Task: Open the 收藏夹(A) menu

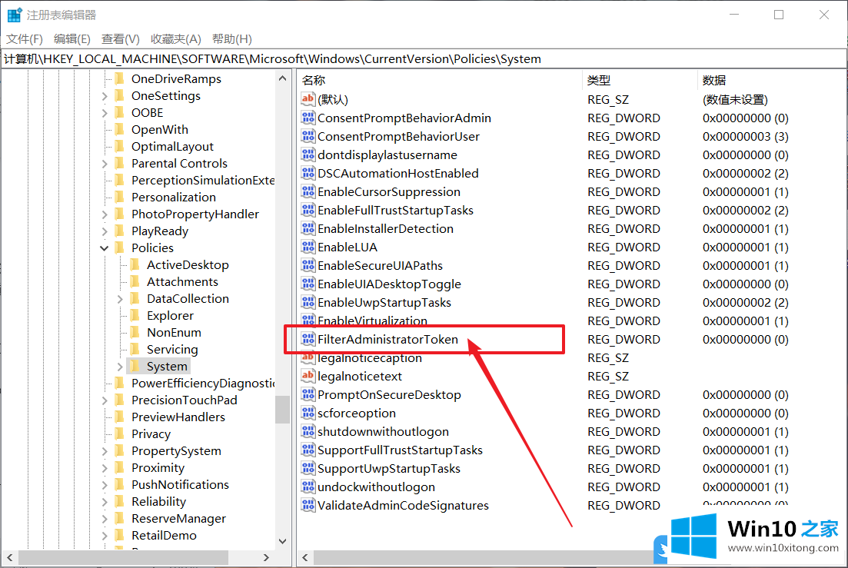Action: point(175,38)
